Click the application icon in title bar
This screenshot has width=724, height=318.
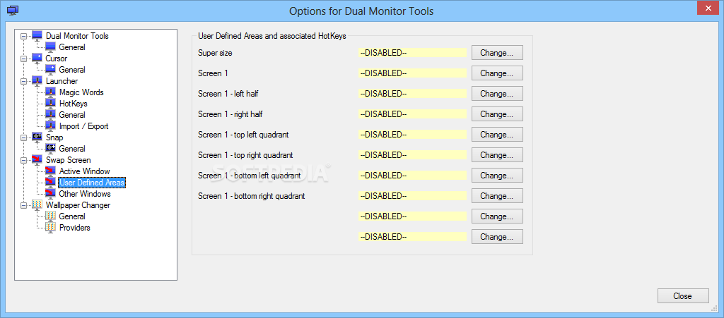pyautogui.click(x=13, y=10)
